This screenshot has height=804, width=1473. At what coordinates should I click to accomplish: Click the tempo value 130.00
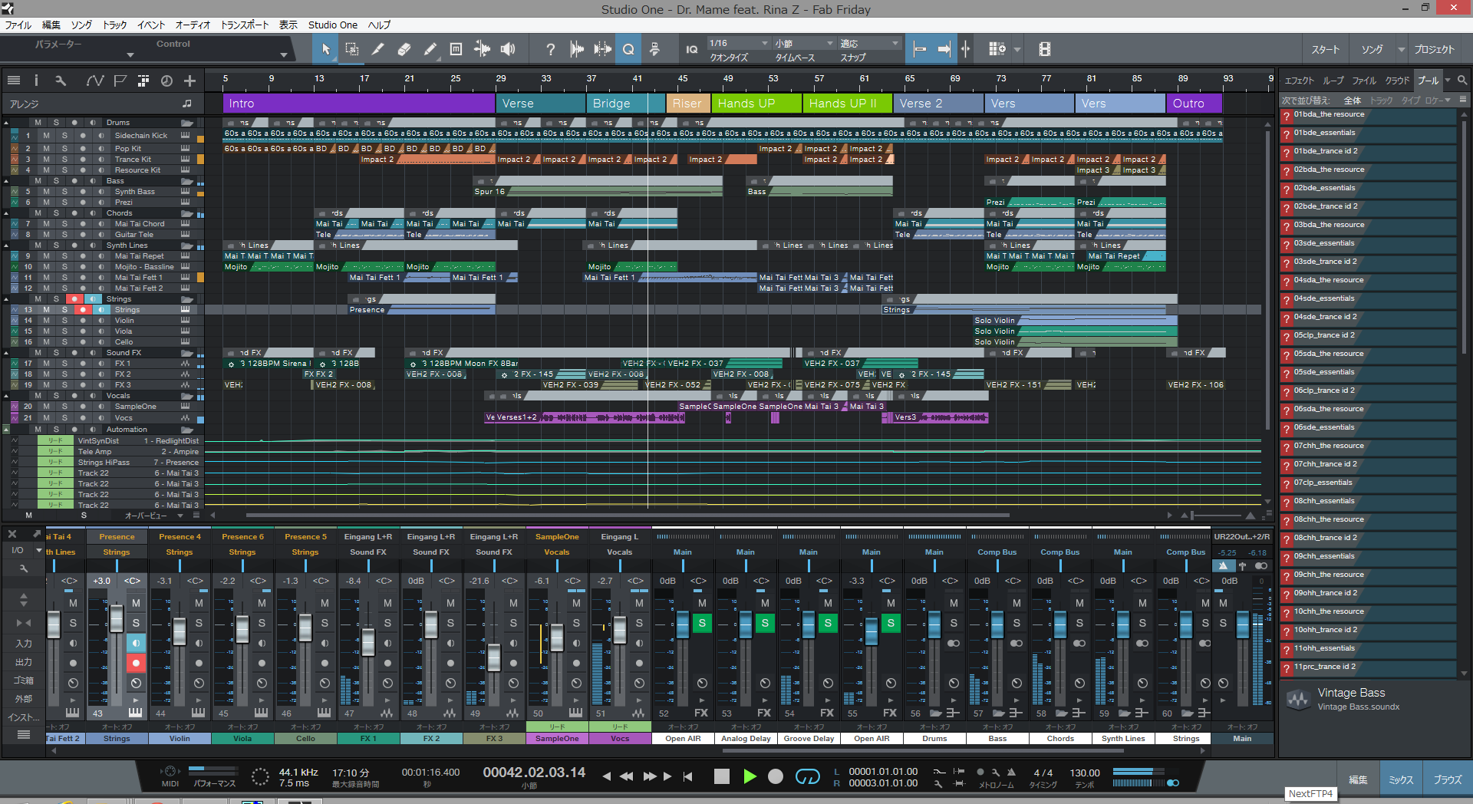(1084, 773)
